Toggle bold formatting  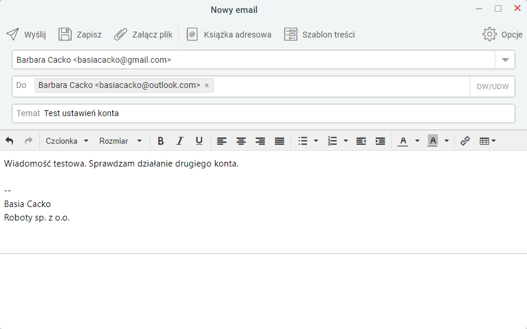pos(161,141)
